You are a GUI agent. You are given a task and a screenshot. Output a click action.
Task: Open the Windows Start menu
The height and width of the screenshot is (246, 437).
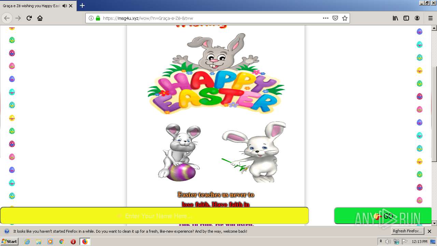coord(9,241)
